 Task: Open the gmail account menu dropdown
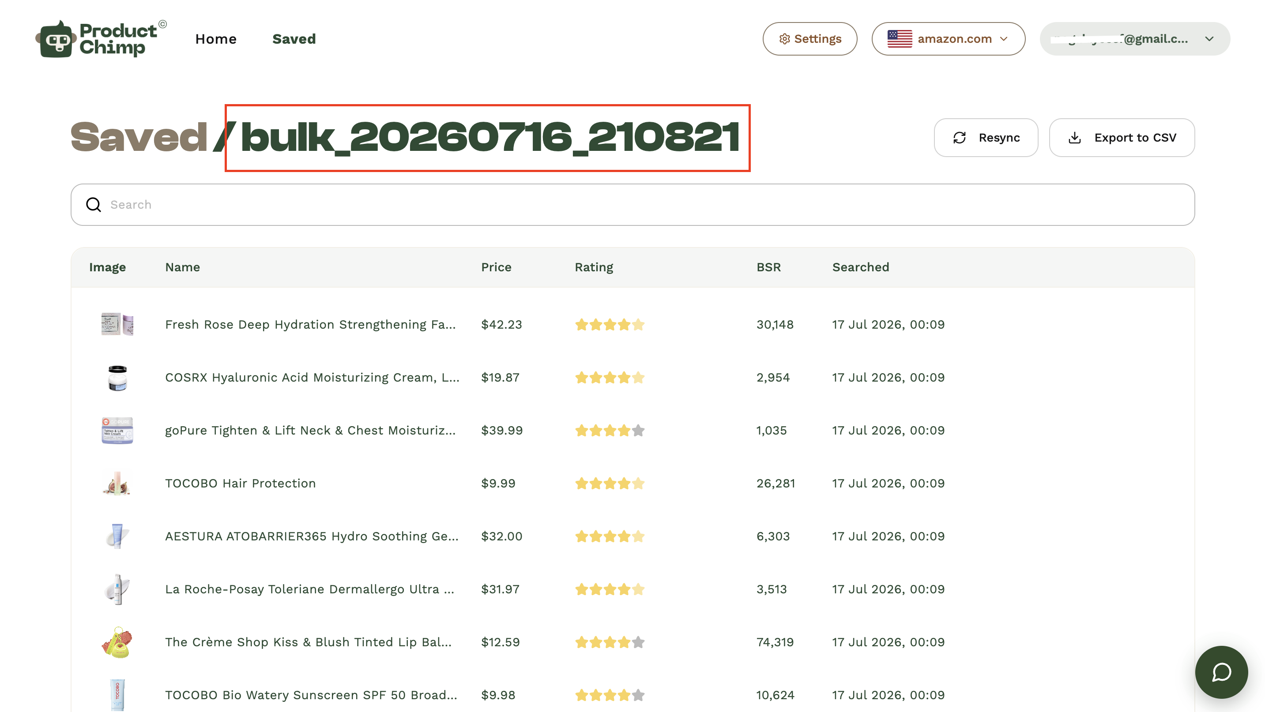(1134, 39)
